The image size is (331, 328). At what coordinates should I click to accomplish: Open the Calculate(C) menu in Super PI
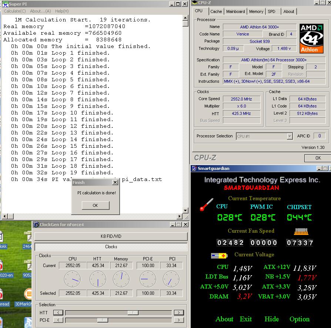14,11
